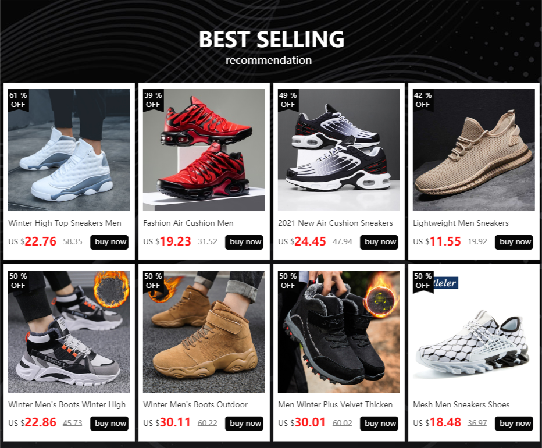Screen dimensions: 542x448
Task: Select the 61% OFF badge on white sneakers
Action: (19, 100)
